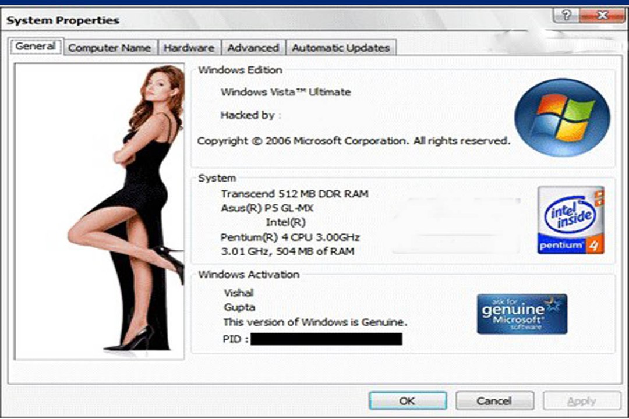Screen dimensions: 629x419
Task: Click the woman photo thumbnail
Action: pyautogui.click(x=99, y=211)
